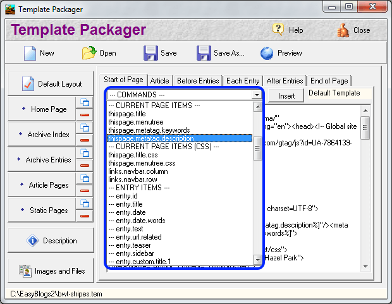Red remove icon beside Home Page

coord(85,115)
